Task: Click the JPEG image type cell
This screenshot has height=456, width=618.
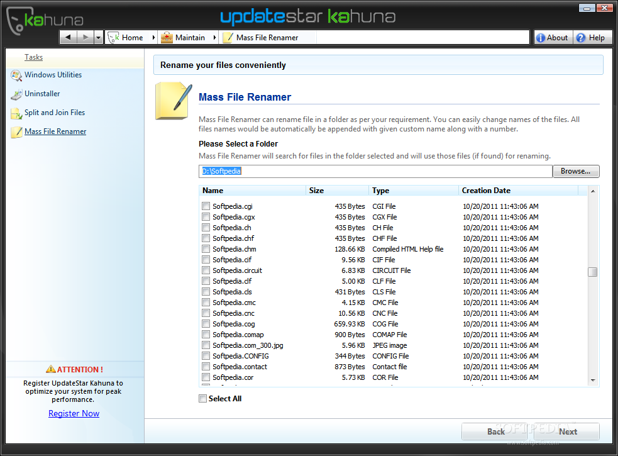Action: (x=389, y=345)
